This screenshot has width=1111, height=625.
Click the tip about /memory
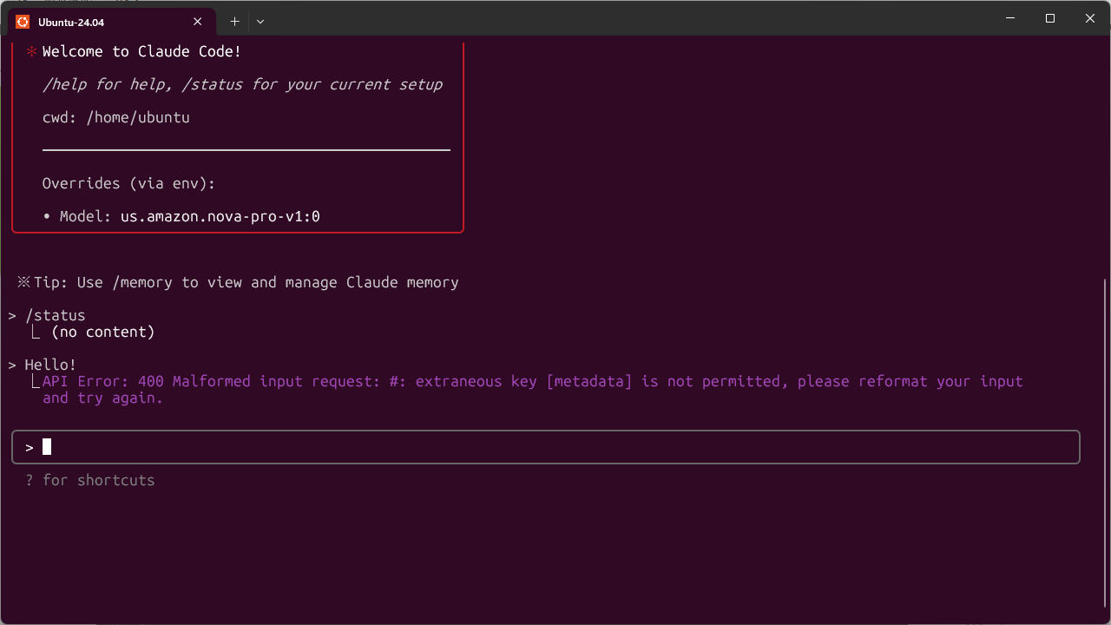click(x=238, y=282)
